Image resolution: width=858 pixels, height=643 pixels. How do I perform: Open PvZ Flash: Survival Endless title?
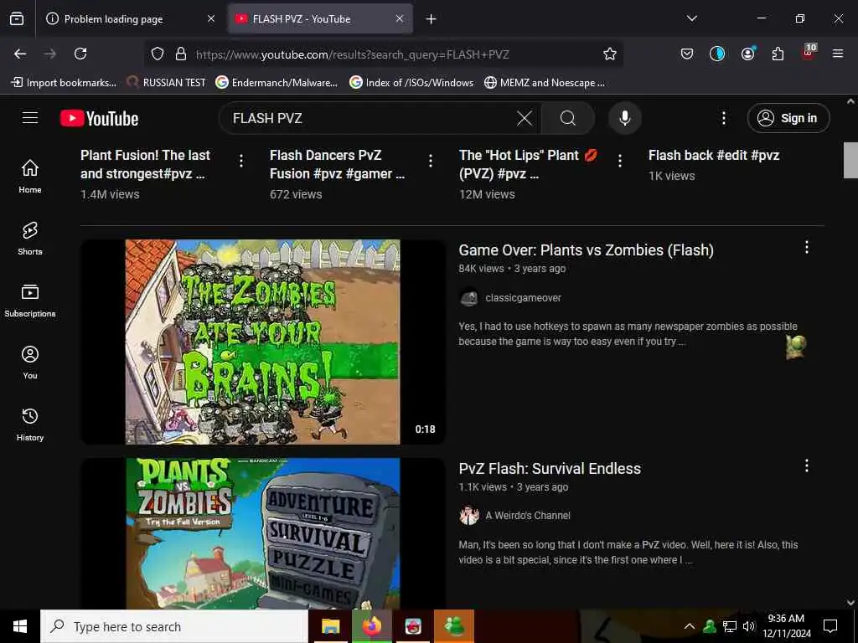[x=550, y=469]
